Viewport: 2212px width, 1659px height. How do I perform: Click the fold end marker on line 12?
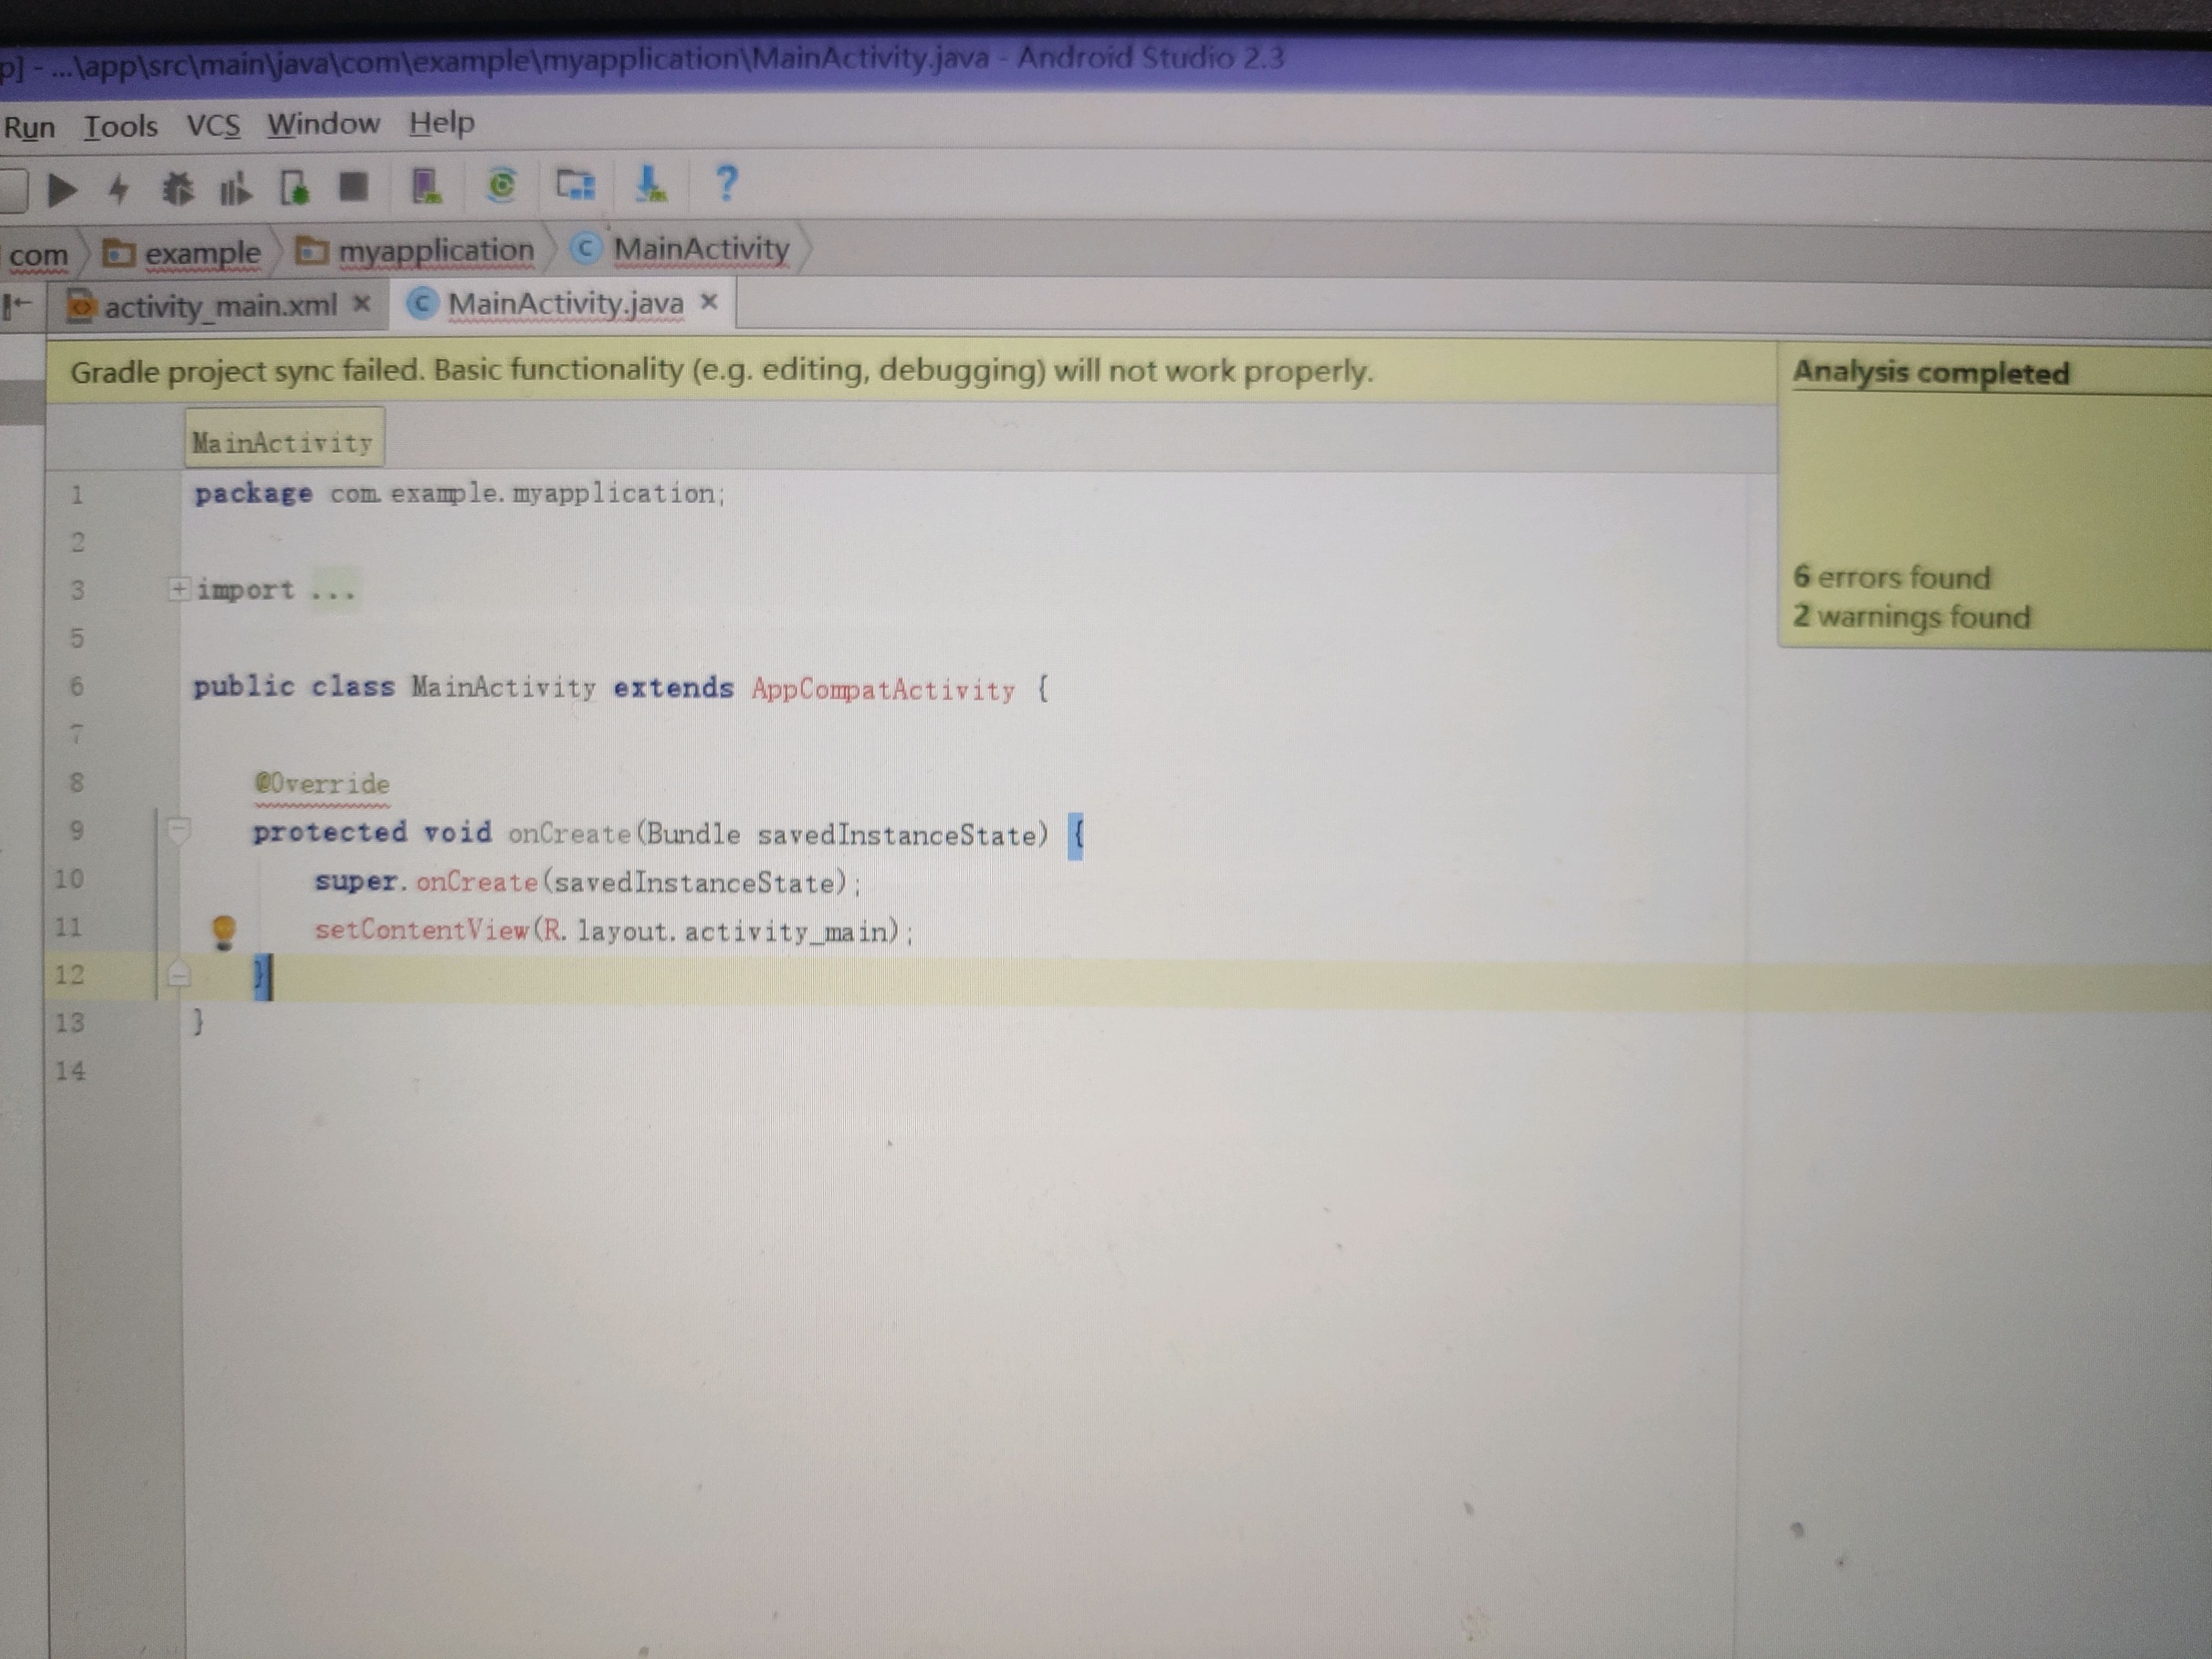[178, 975]
